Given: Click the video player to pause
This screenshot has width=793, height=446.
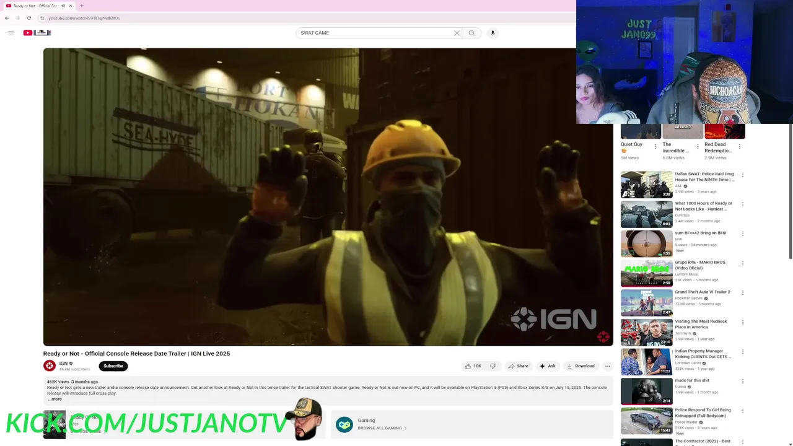Looking at the screenshot, I should (328, 196).
